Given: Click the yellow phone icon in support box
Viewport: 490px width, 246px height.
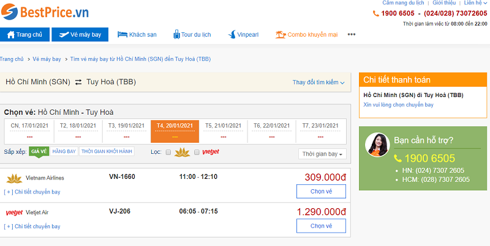Looking at the screenshot, I should click(x=398, y=159).
